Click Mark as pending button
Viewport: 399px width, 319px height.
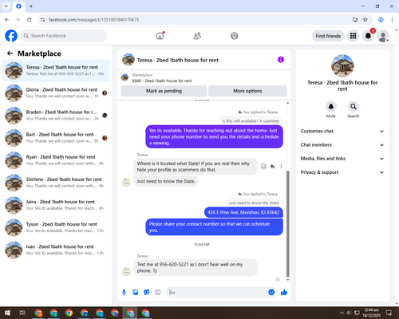coord(164,91)
